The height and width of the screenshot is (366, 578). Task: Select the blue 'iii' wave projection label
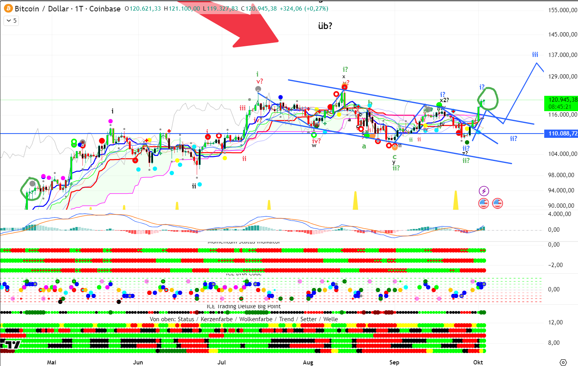535,55
